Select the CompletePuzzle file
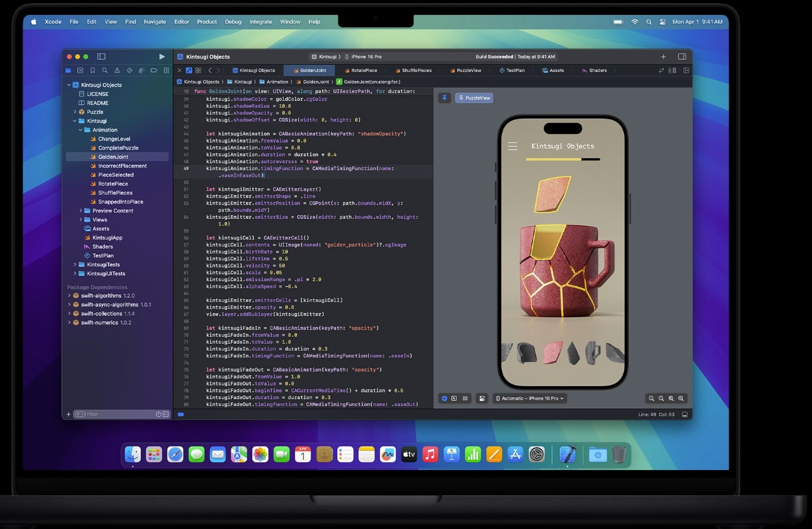Image resolution: width=812 pixels, height=529 pixels. (x=118, y=148)
